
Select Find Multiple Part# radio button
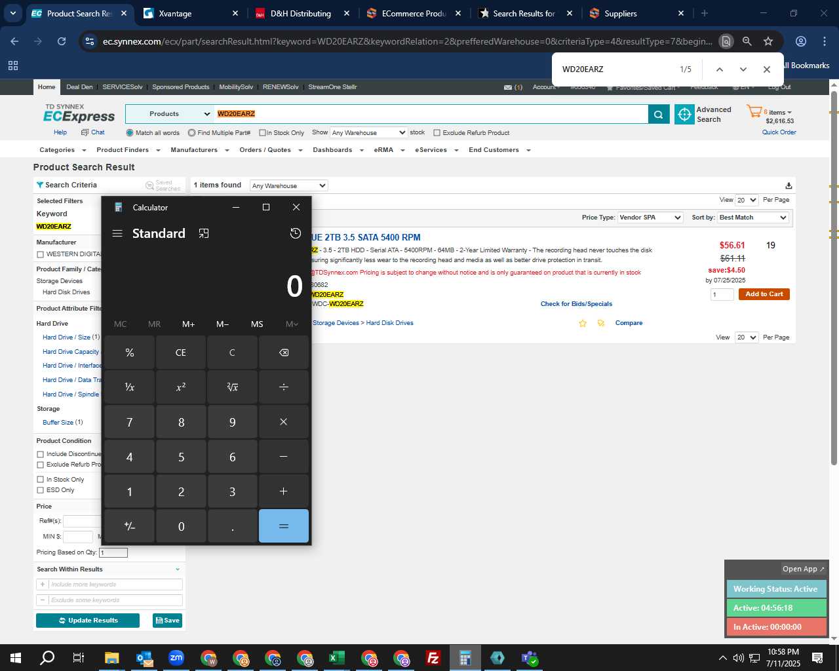click(191, 133)
